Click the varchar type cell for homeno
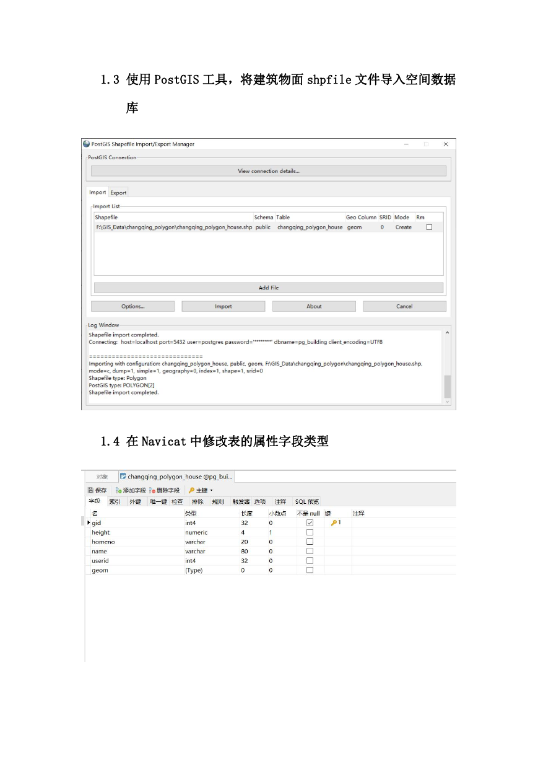This screenshot has height=761, width=538. click(x=195, y=542)
